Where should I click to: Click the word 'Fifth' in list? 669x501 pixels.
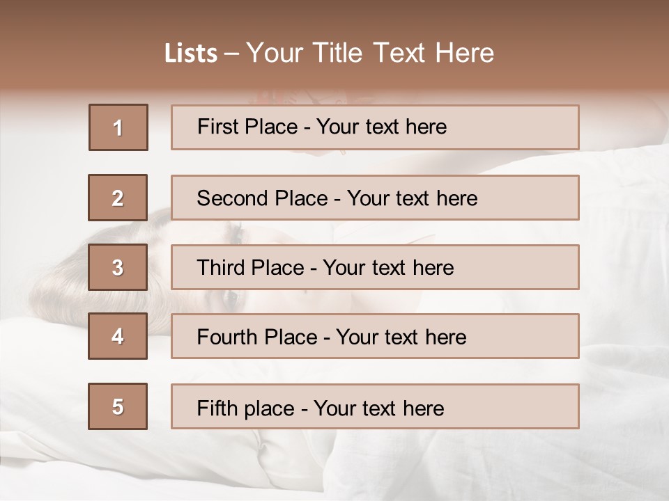pos(217,408)
